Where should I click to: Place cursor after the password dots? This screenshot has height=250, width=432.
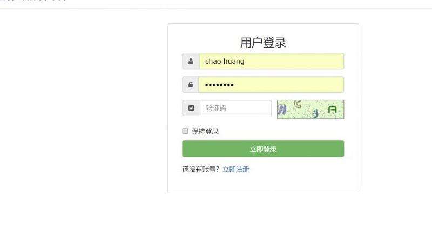click(x=235, y=85)
